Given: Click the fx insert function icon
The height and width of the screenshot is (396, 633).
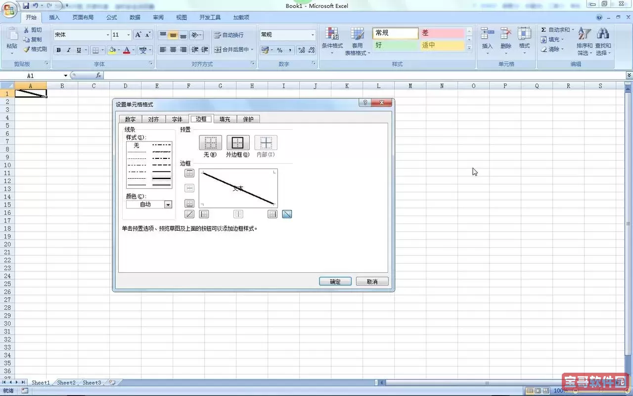Looking at the screenshot, I should pyautogui.click(x=98, y=76).
